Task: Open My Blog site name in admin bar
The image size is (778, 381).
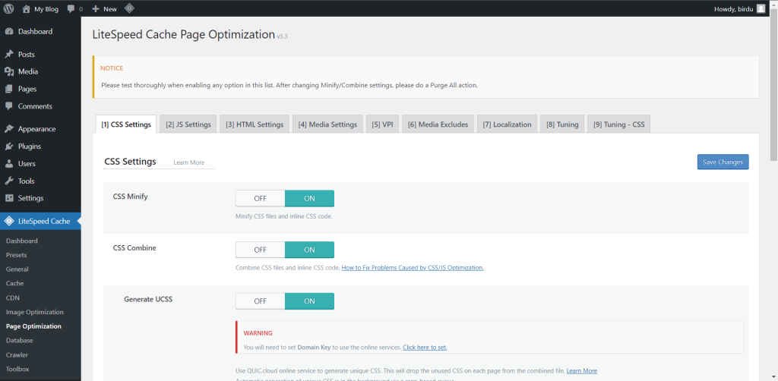Action: [x=46, y=8]
